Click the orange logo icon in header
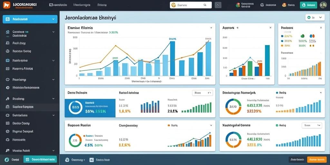 pyautogui.click(x=6, y=5)
